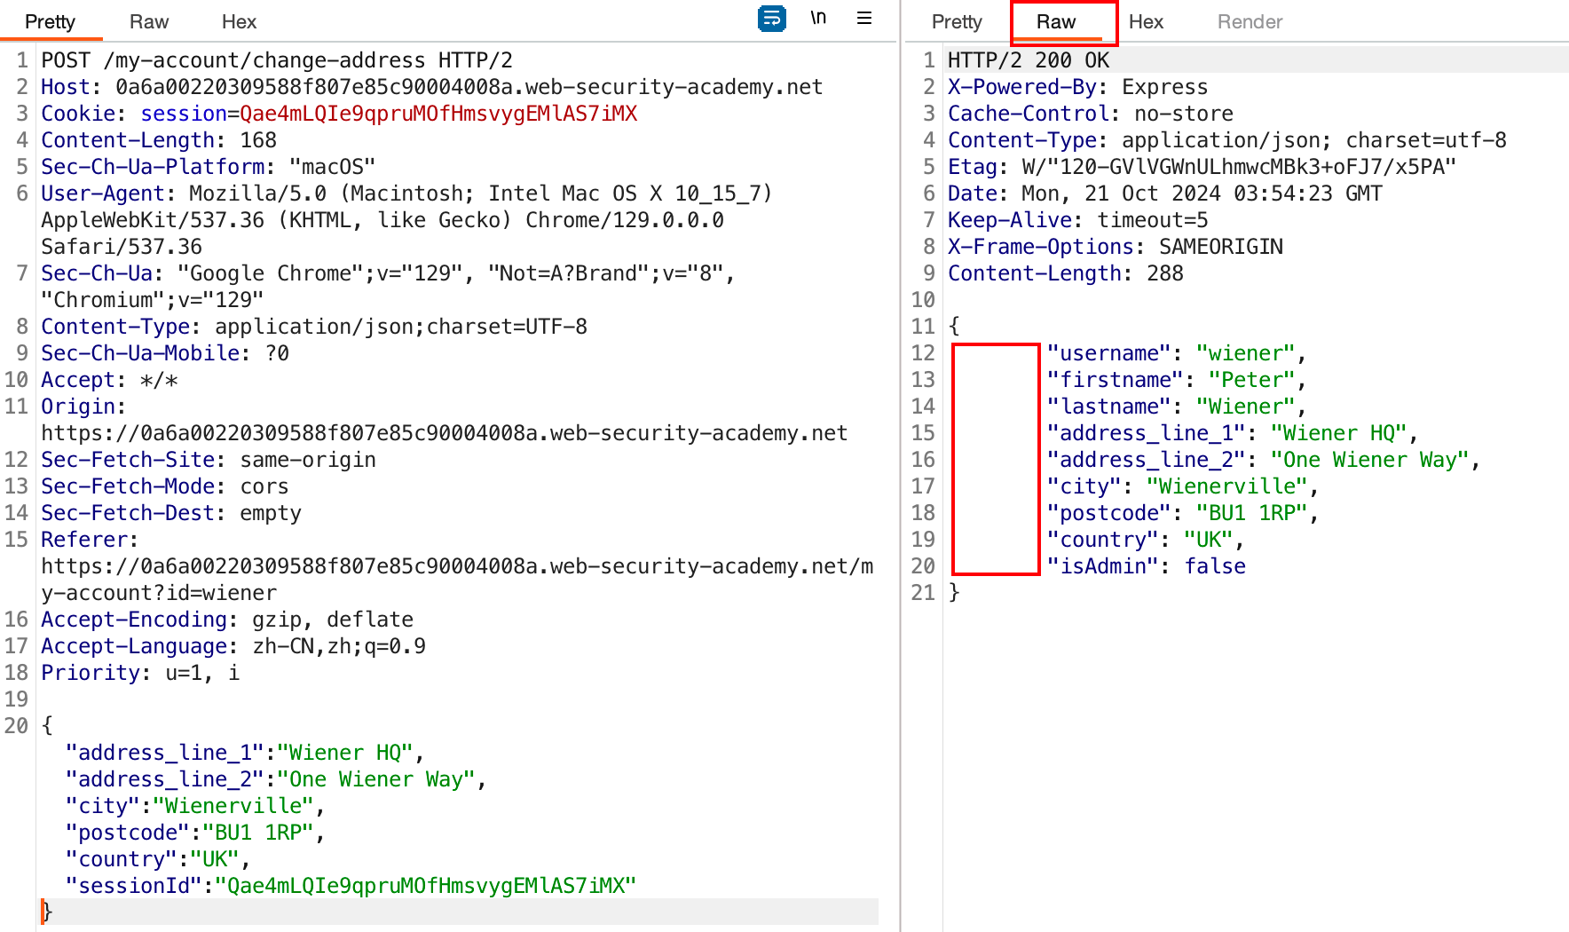Click Sec-Fetch-Mode cors header
The width and height of the screenshot is (1569, 932).
[x=165, y=486]
